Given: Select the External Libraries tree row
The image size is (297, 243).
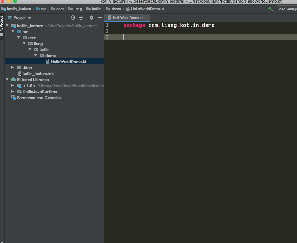Looking at the screenshot, I should 54,80.
